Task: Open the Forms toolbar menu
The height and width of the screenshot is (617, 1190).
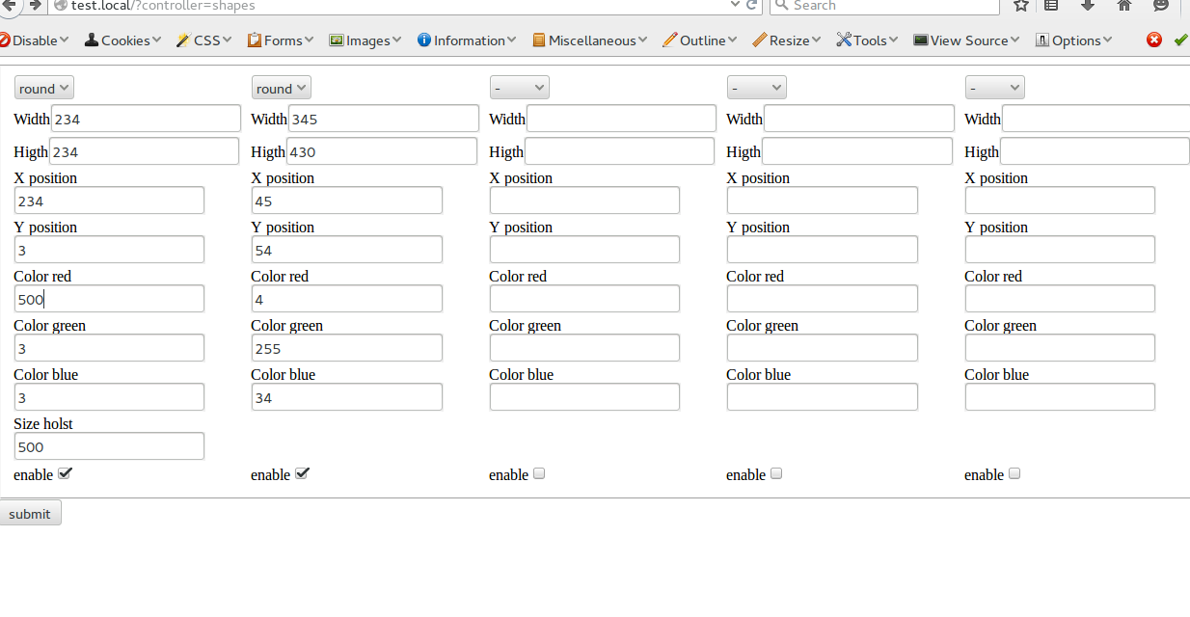Action: (281, 40)
